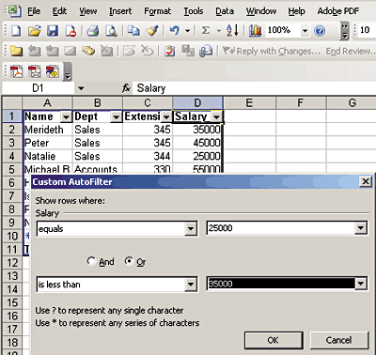Open Print Preview icon
Image resolution: width=376 pixels, height=355 pixels.
coord(111,31)
